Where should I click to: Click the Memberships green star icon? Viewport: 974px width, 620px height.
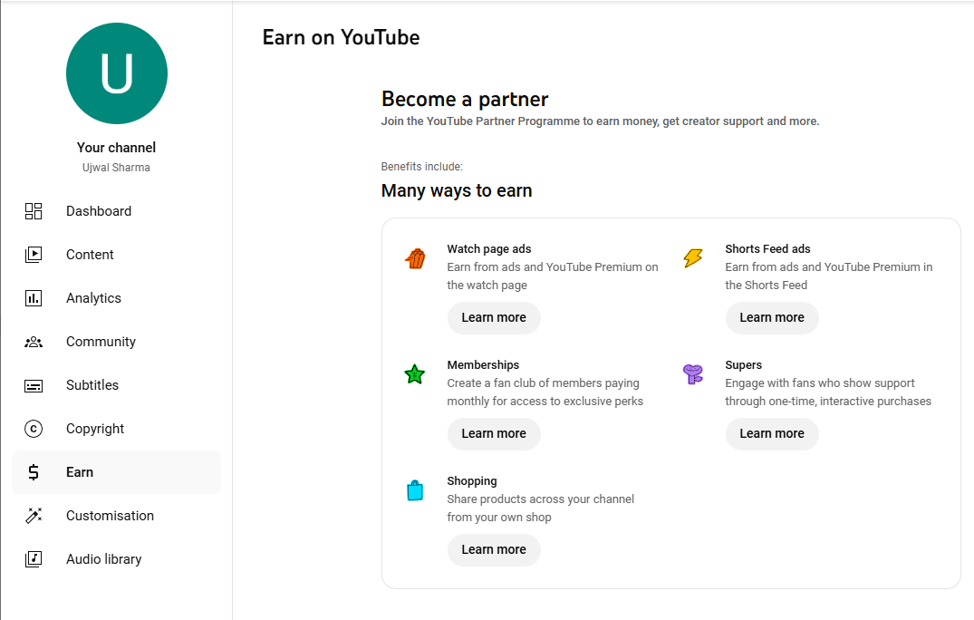[415, 374]
